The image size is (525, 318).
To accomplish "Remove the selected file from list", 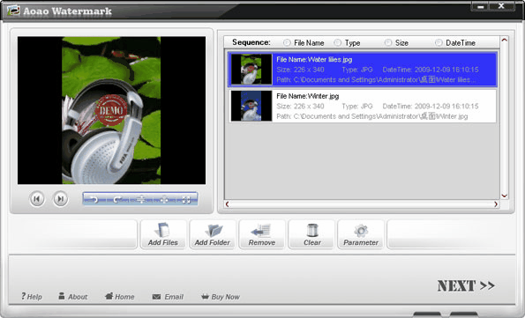I will [x=262, y=234].
